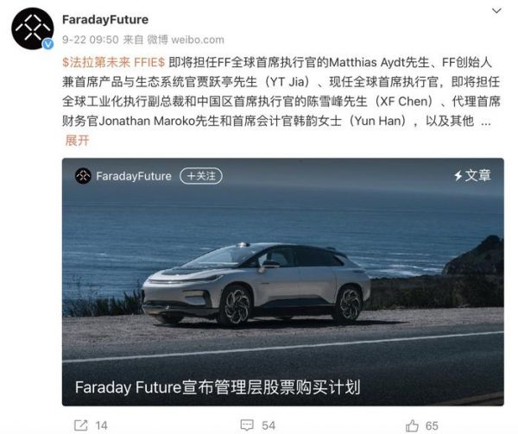Open post options chevron menu
Image resolution: width=518 pixels, height=434 pixels.
(x=496, y=11)
